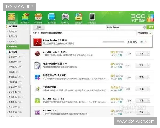Click 投票 vote link for novaPDF Lite
The image size is (160, 128).
(120, 55)
